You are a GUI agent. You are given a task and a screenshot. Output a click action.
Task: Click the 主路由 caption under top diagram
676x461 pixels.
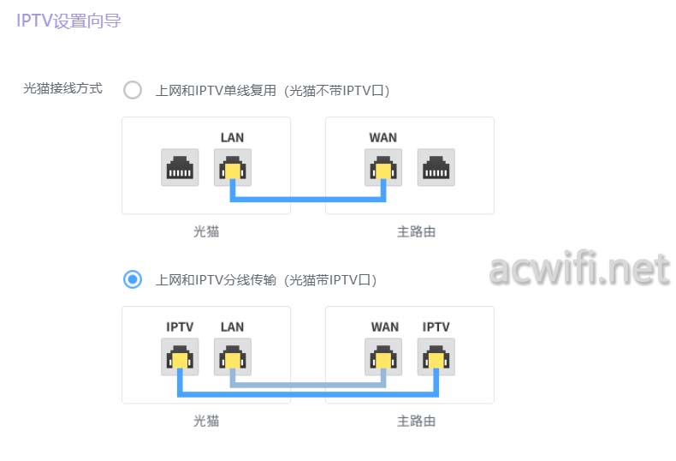click(x=416, y=232)
